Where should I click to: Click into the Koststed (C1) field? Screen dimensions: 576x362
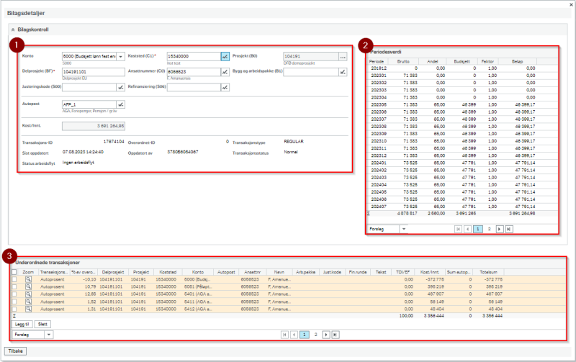coord(194,57)
